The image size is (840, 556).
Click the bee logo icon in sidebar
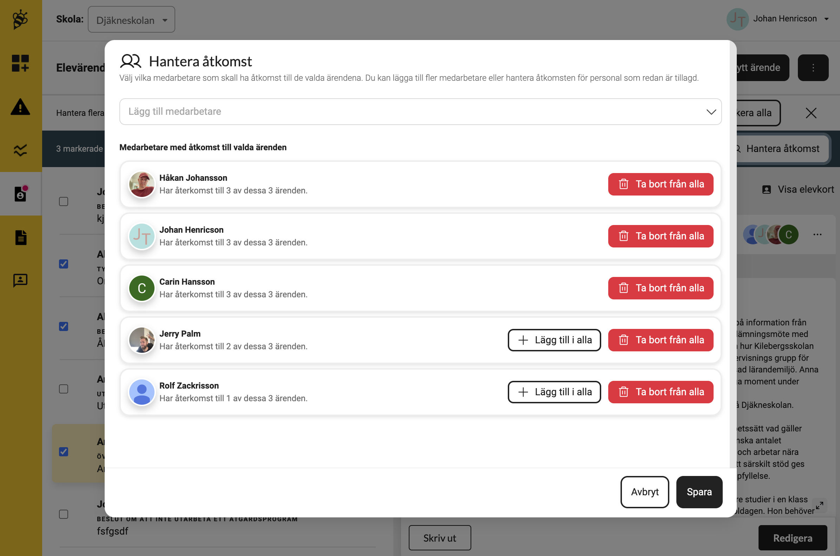[x=20, y=20]
